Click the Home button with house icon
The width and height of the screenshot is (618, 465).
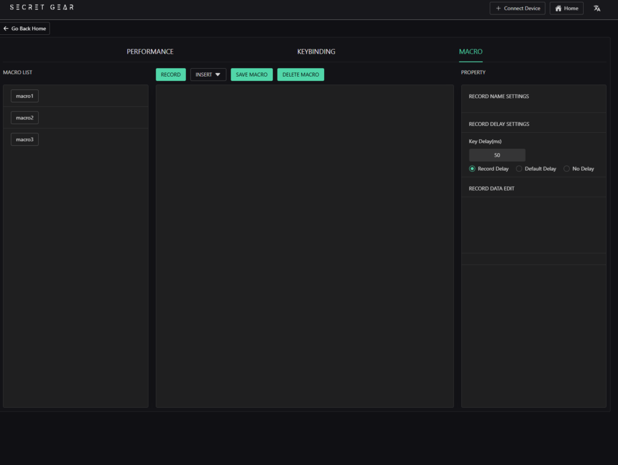coord(566,8)
